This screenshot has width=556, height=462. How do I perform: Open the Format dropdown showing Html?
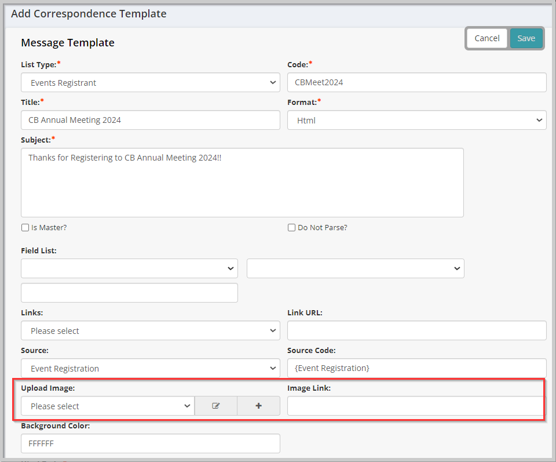pyautogui.click(x=416, y=120)
